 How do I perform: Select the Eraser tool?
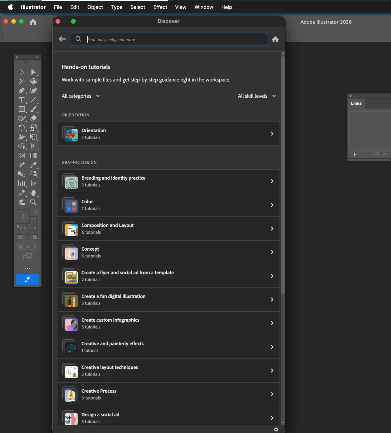33,118
